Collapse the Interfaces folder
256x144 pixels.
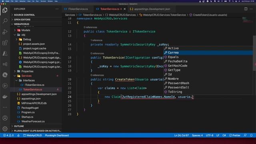[36, 80]
